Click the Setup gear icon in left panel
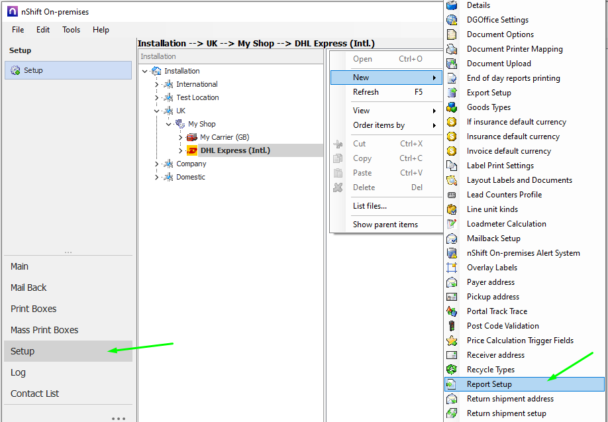Viewport: 608px width, 422px height. pyautogui.click(x=15, y=70)
